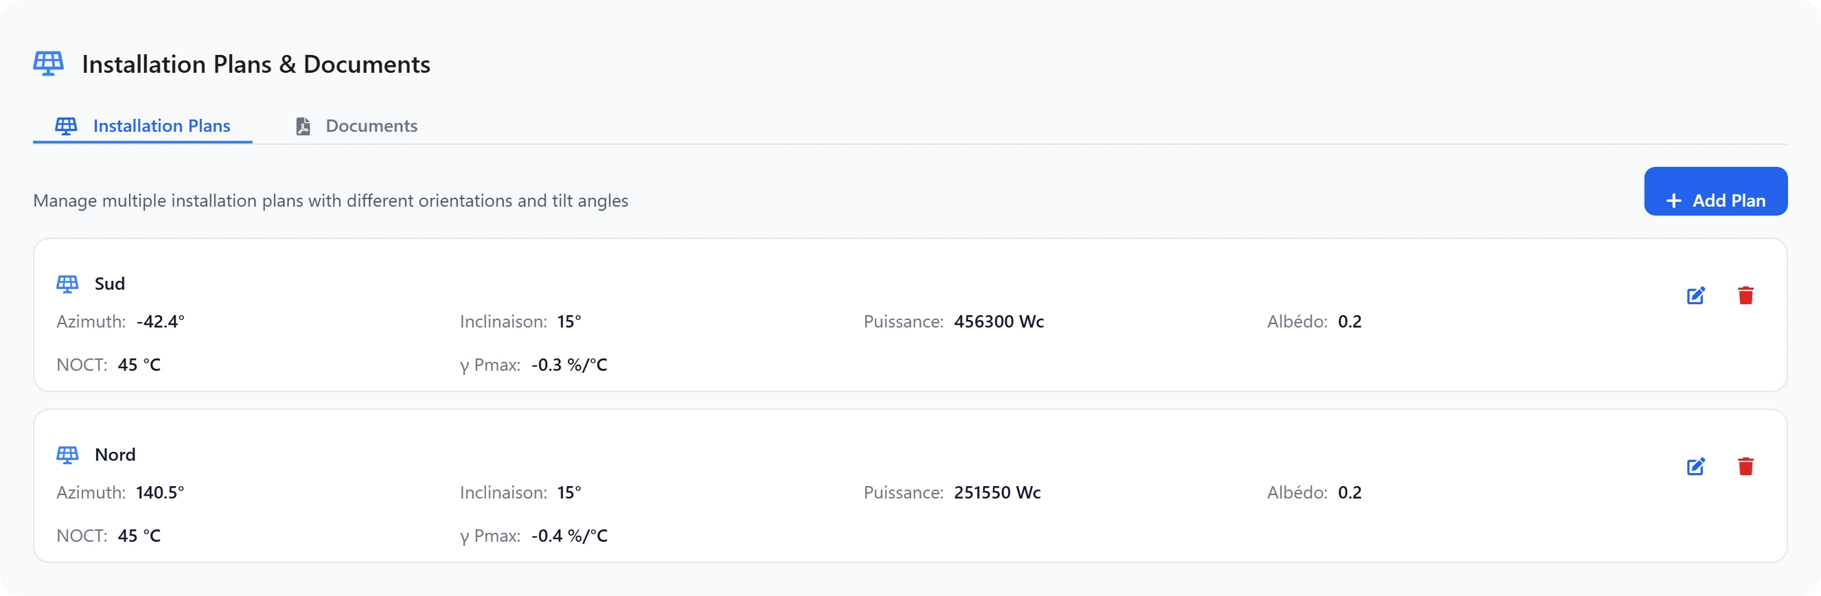Switch to the Documents tab
The height and width of the screenshot is (596, 1821).
(356, 126)
